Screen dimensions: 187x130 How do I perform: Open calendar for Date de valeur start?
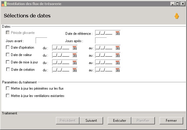click(75, 55)
